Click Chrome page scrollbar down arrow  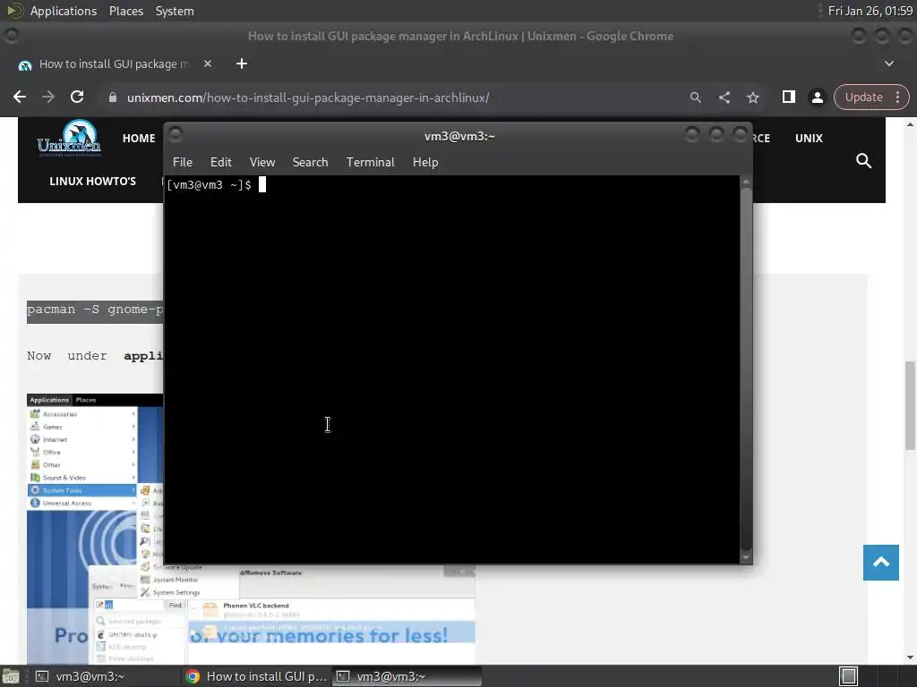pos(910,657)
